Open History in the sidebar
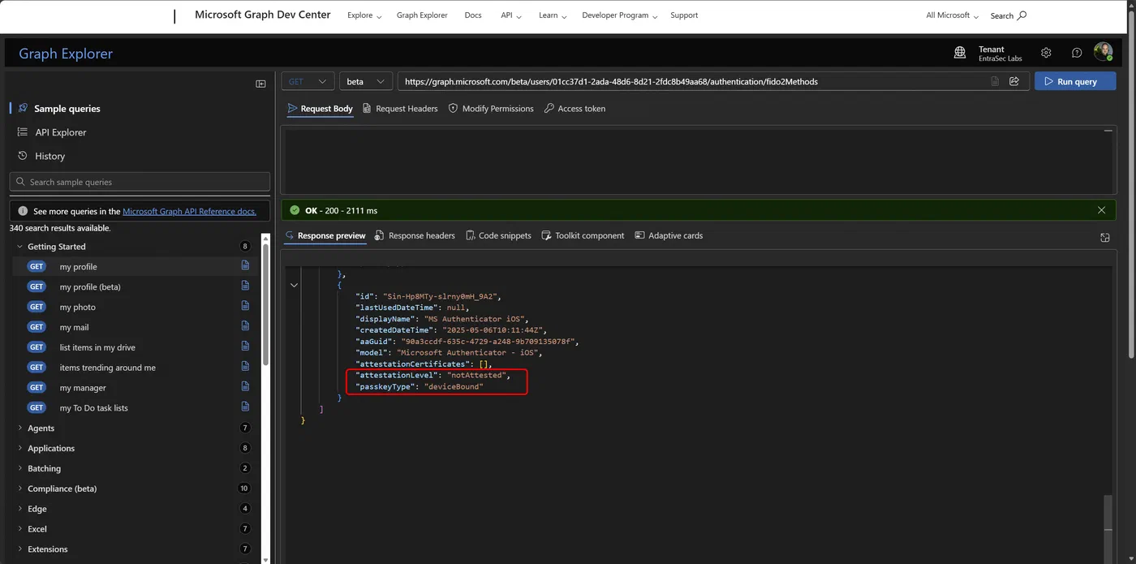Image resolution: width=1136 pixels, height=564 pixels. coord(49,156)
